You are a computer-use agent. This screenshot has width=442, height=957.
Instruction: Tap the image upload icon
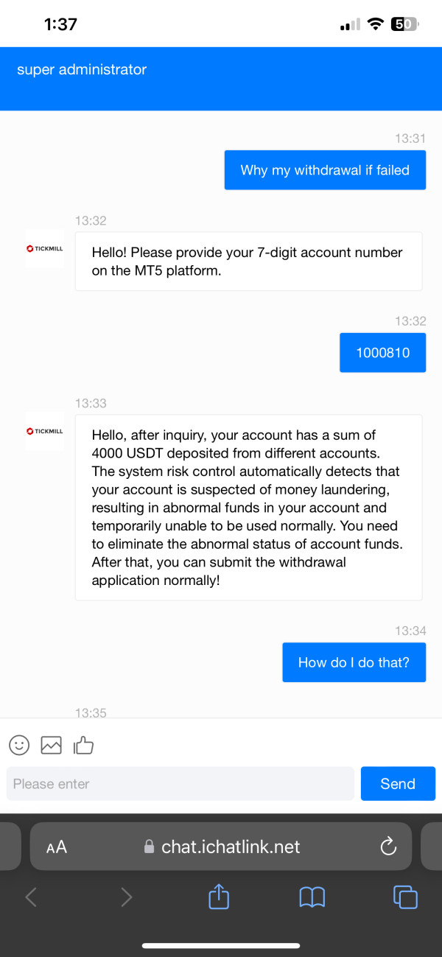(x=51, y=745)
